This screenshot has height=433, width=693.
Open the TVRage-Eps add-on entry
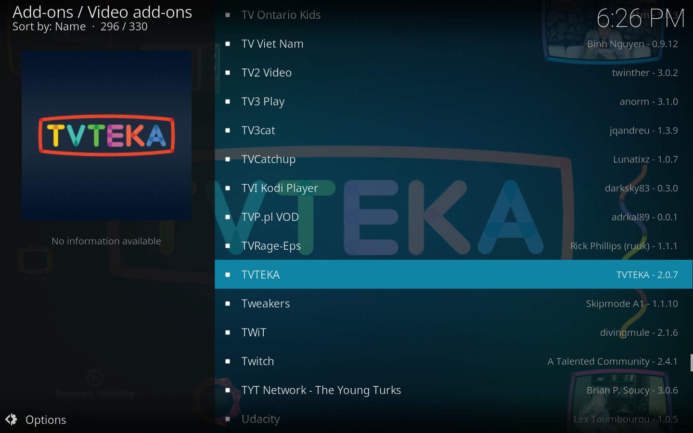(x=453, y=246)
